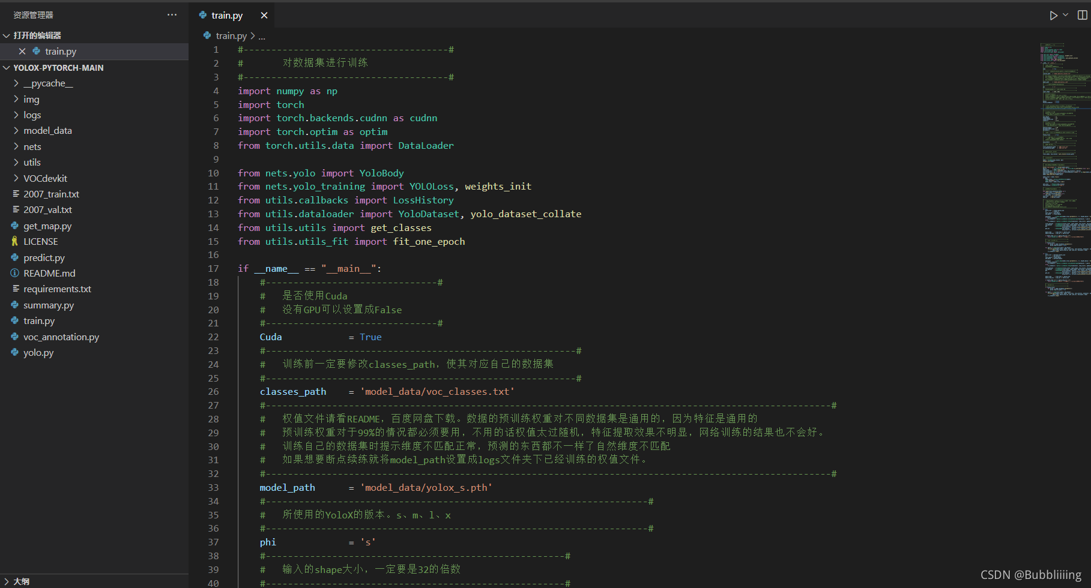Collapse the Open Editors section
Image resolution: width=1091 pixels, height=588 pixels.
[x=6, y=35]
